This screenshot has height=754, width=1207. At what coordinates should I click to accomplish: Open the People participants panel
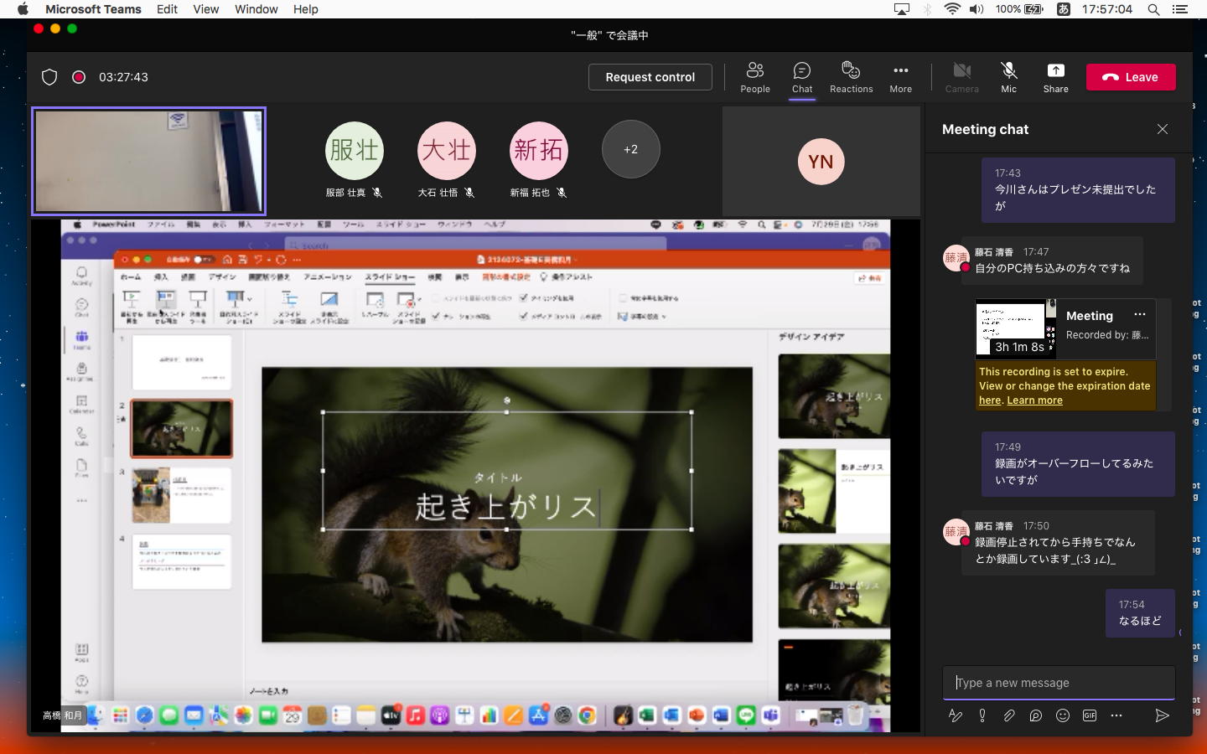[x=754, y=77]
